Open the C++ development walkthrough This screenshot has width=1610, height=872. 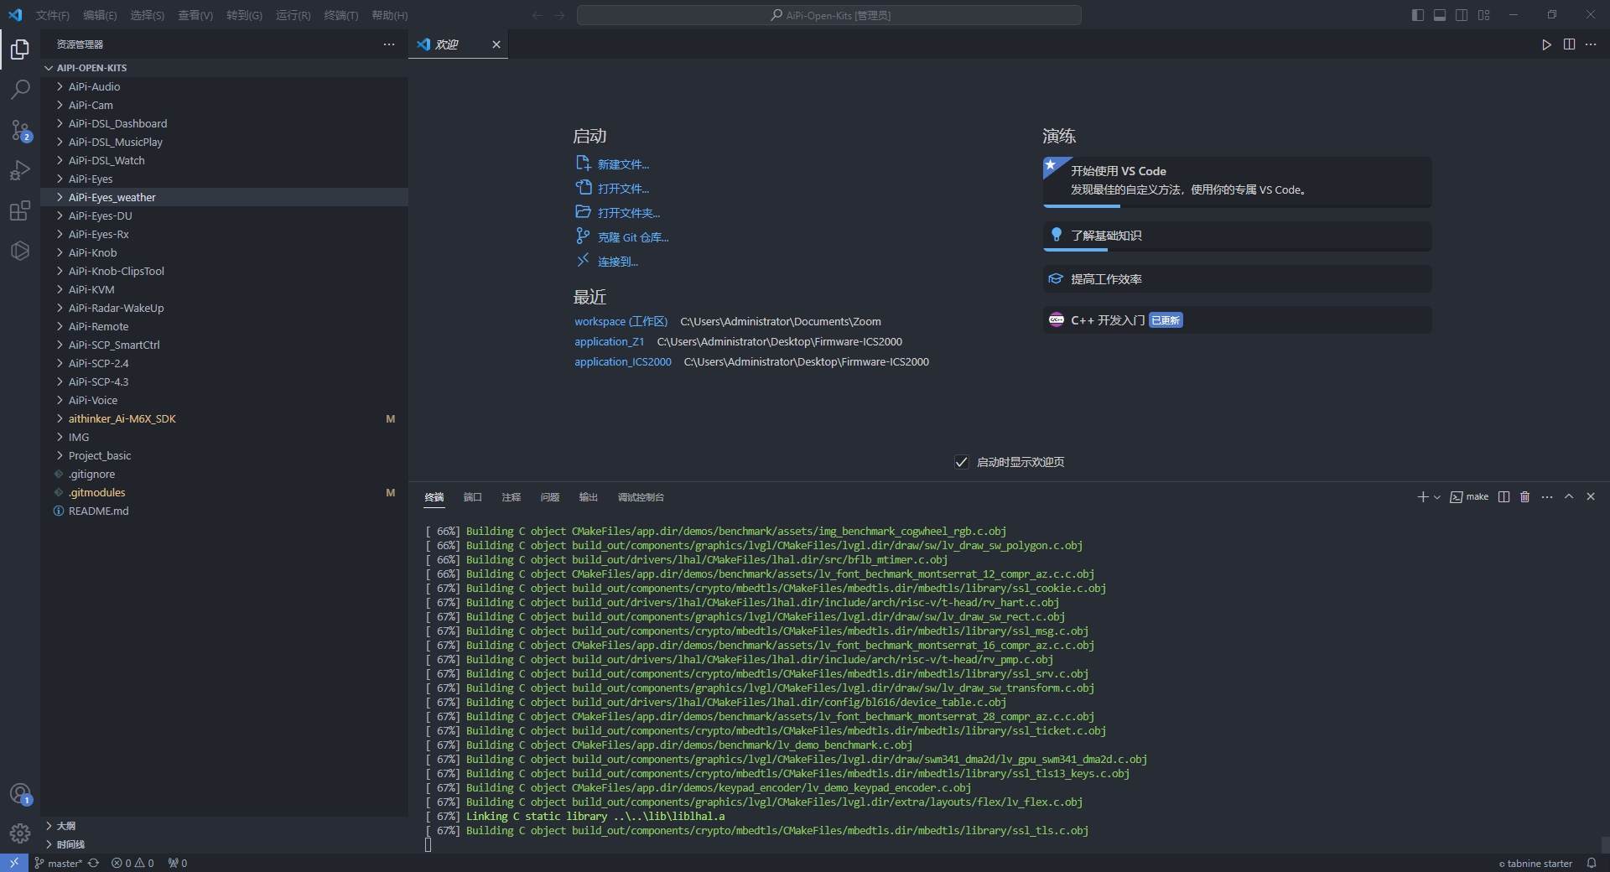1237,319
